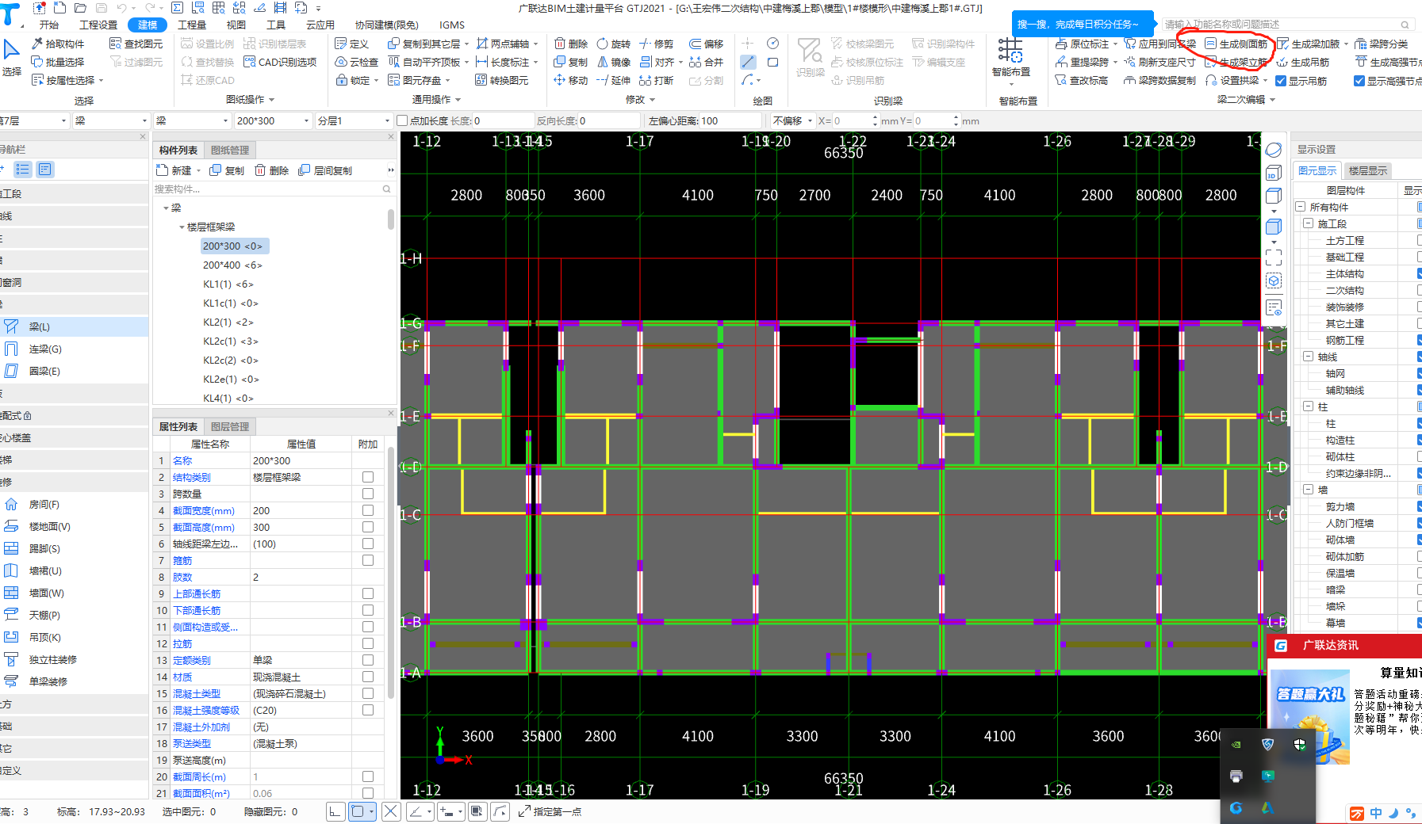Image resolution: width=1422 pixels, height=824 pixels.
Task: Open CAD识别选项 options
Action: 280,62
